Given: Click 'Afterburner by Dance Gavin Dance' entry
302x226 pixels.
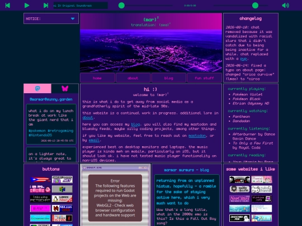Looking at the screenshot, I should pos(254,137).
